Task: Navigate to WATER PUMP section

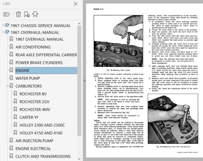Action: click(x=28, y=78)
